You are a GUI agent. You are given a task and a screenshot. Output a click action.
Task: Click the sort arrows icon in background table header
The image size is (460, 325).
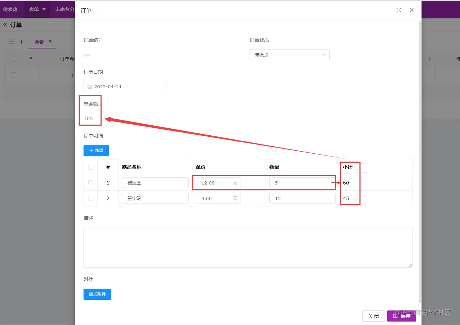click(x=430, y=59)
